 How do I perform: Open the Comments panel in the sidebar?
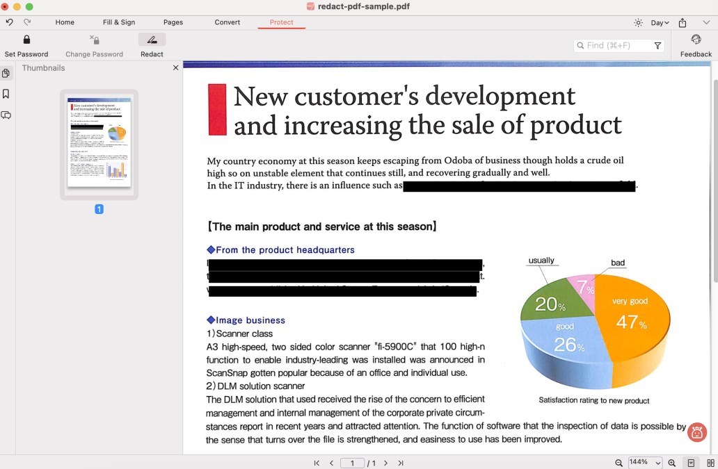pyautogui.click(x=6, y=115)
